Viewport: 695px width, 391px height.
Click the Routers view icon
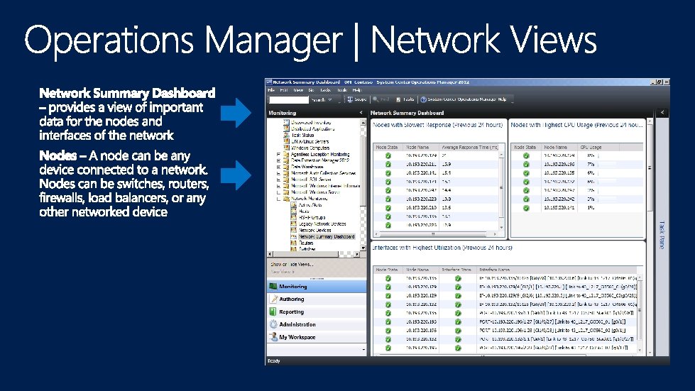[293, 243]
